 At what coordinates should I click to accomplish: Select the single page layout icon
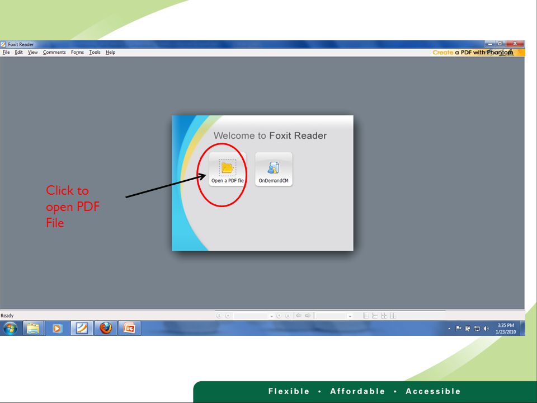(366, 316)
